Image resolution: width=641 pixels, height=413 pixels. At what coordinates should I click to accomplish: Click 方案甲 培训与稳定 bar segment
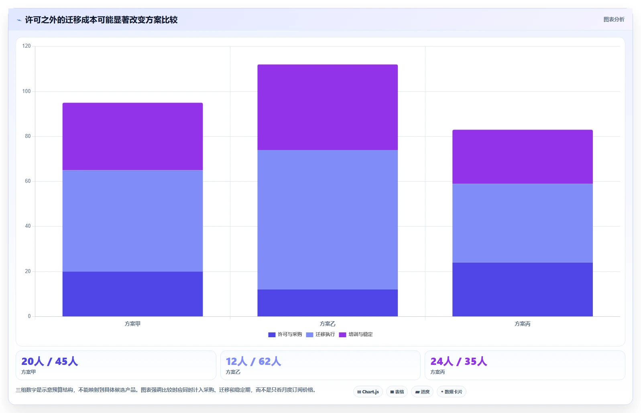pos(132,137)
